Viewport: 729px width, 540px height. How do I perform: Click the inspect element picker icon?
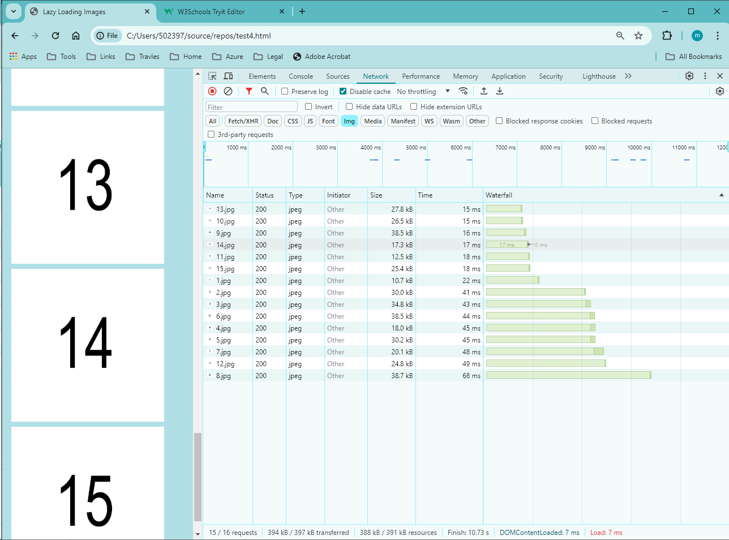212,76
